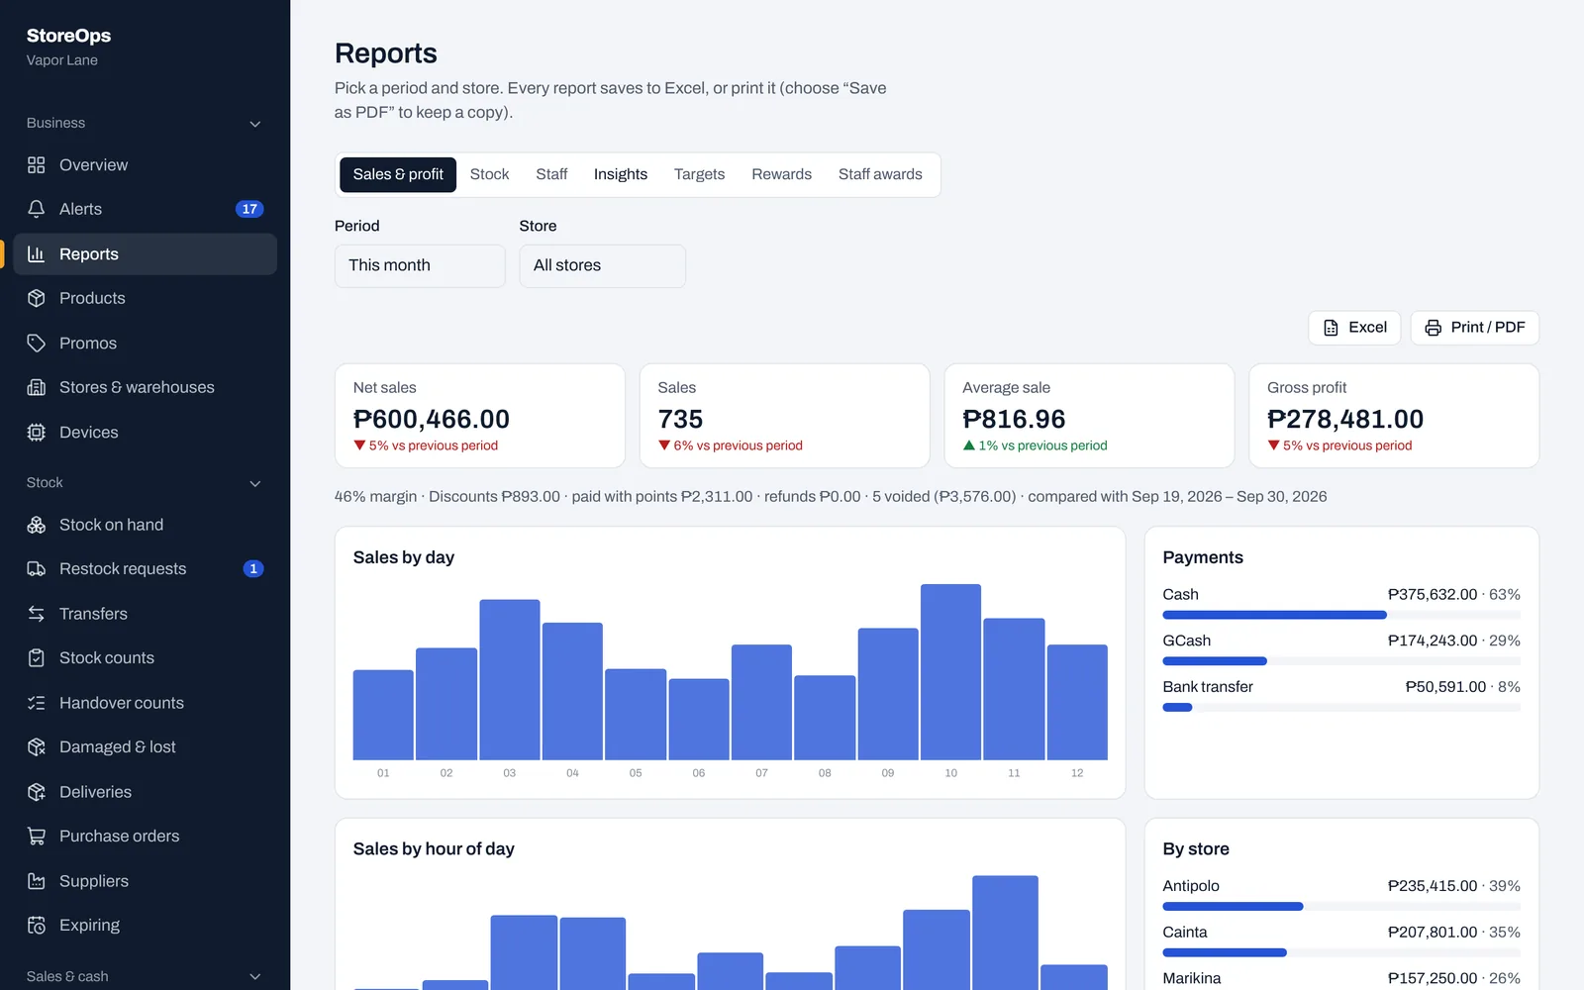Go to Purchase orders page
Viewport: 1584px width, 990px height.
pyautogui.click(x=145, y=837)
